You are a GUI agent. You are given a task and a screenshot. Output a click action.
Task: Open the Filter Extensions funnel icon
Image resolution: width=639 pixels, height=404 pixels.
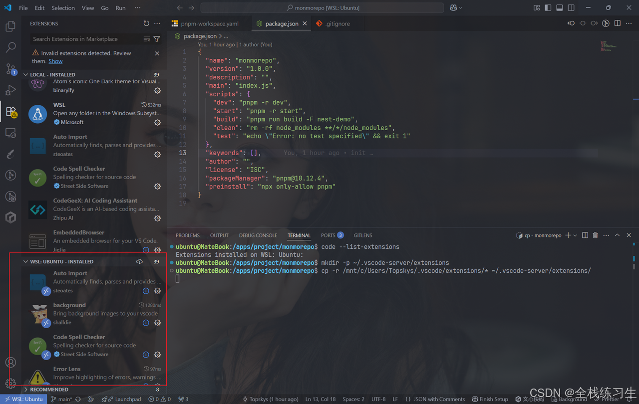point(157,39)
